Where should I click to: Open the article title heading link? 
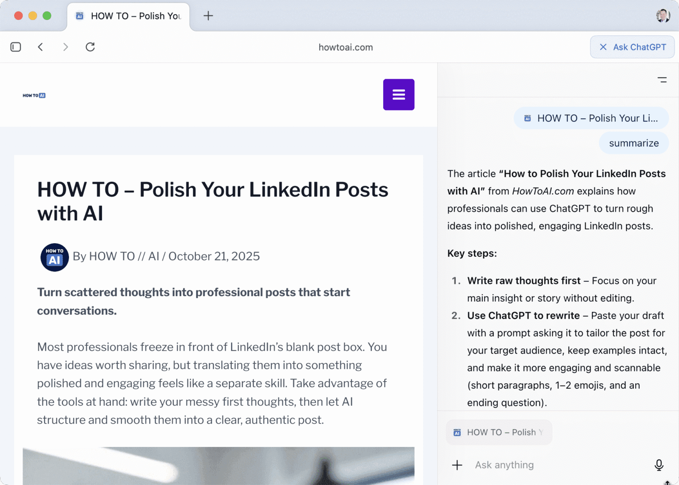213,202
